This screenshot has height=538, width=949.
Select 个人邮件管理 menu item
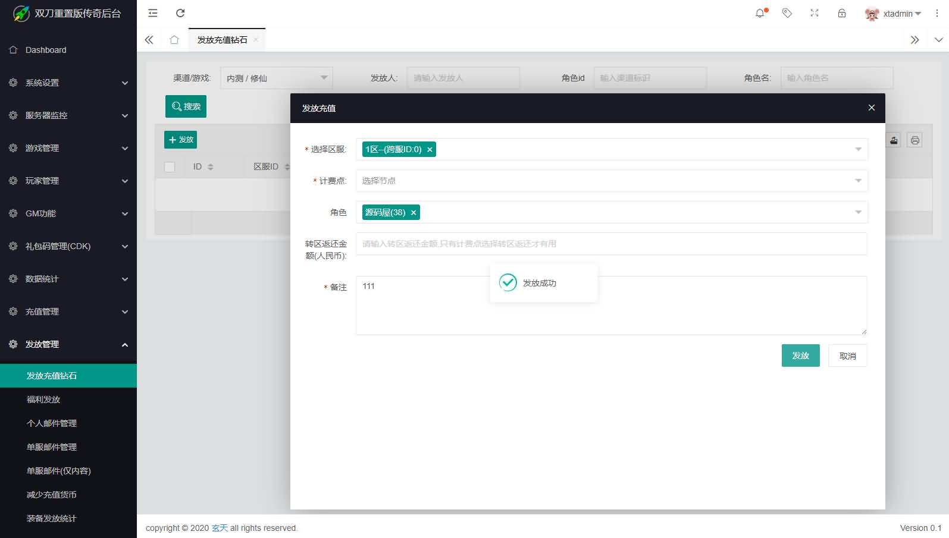[x=52, y=423]
